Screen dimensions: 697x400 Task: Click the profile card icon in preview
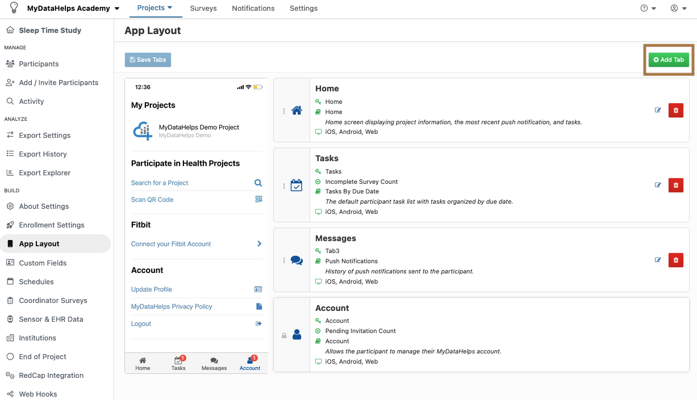tap(258, 289)
